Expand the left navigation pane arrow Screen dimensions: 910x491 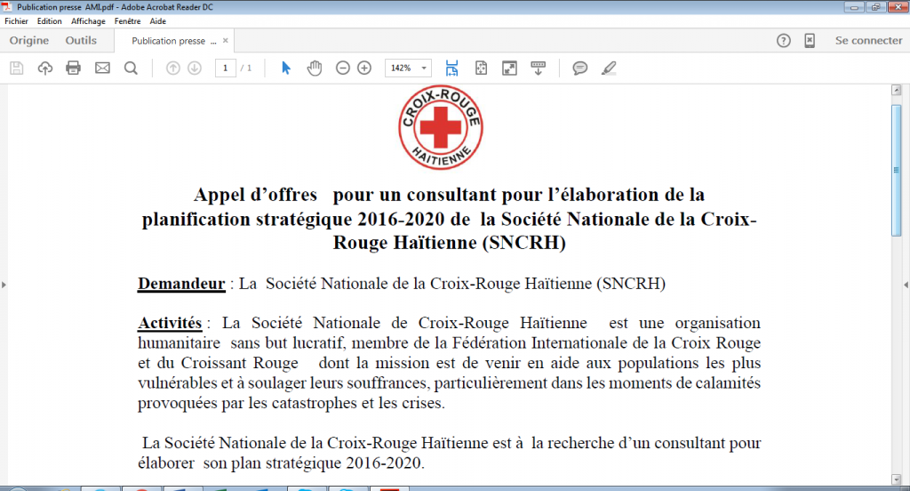coord(4,285)
